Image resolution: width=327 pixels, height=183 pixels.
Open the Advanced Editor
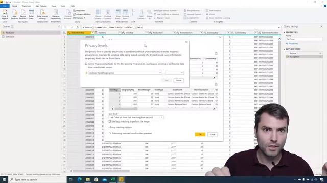(82, 14)
